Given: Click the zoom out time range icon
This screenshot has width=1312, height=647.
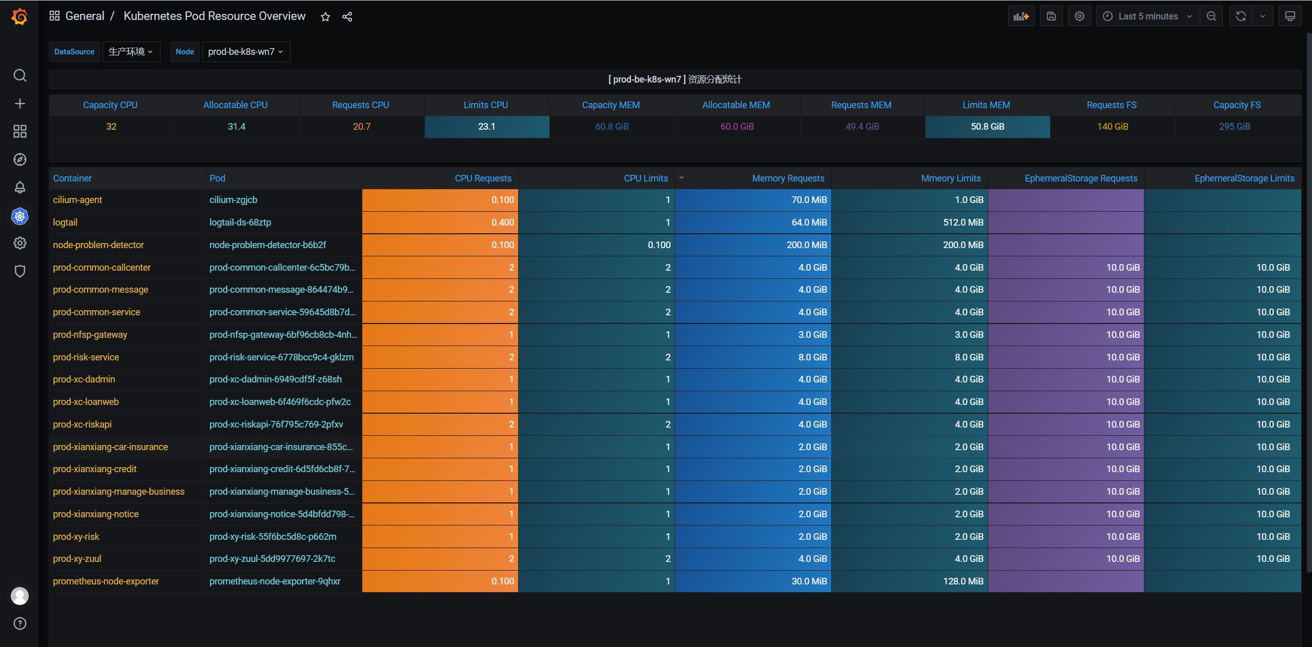Looking at the screenshot, I should (1212, 16).
